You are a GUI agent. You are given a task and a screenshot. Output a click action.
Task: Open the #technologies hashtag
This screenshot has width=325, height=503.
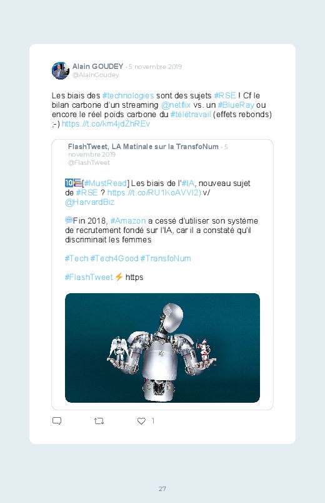coord(128,96)
